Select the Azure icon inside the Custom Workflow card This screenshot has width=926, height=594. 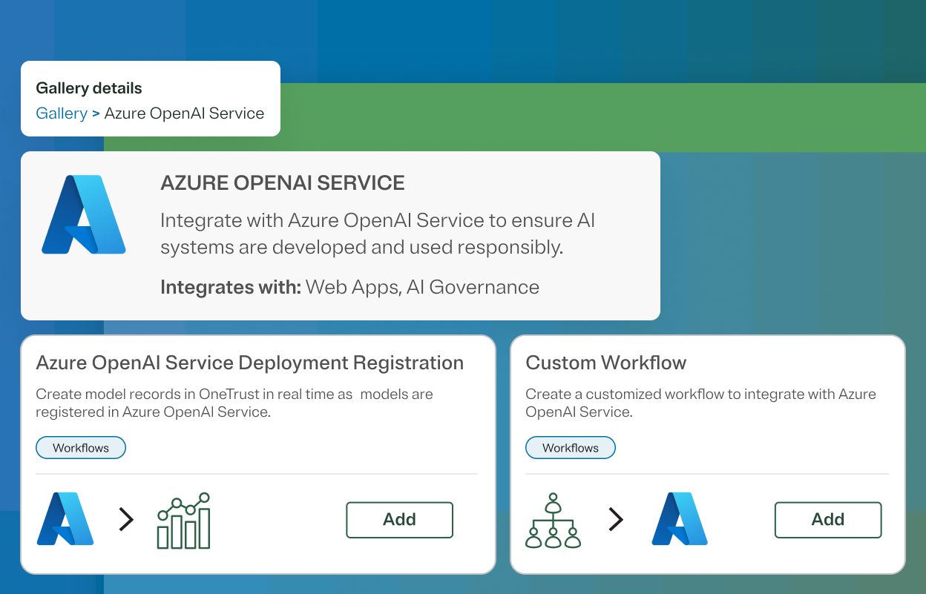tap(679, 520)
